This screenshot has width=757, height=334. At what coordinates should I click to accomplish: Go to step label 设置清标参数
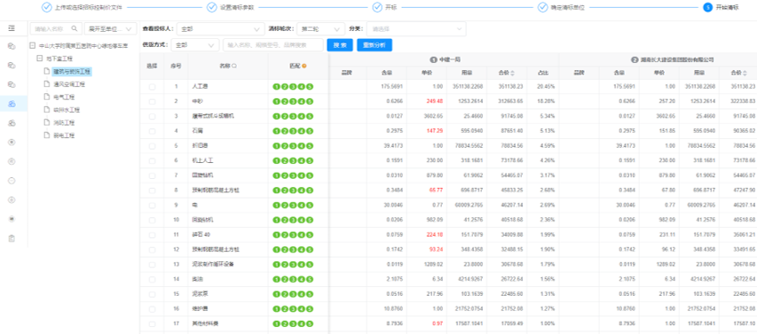237,8
